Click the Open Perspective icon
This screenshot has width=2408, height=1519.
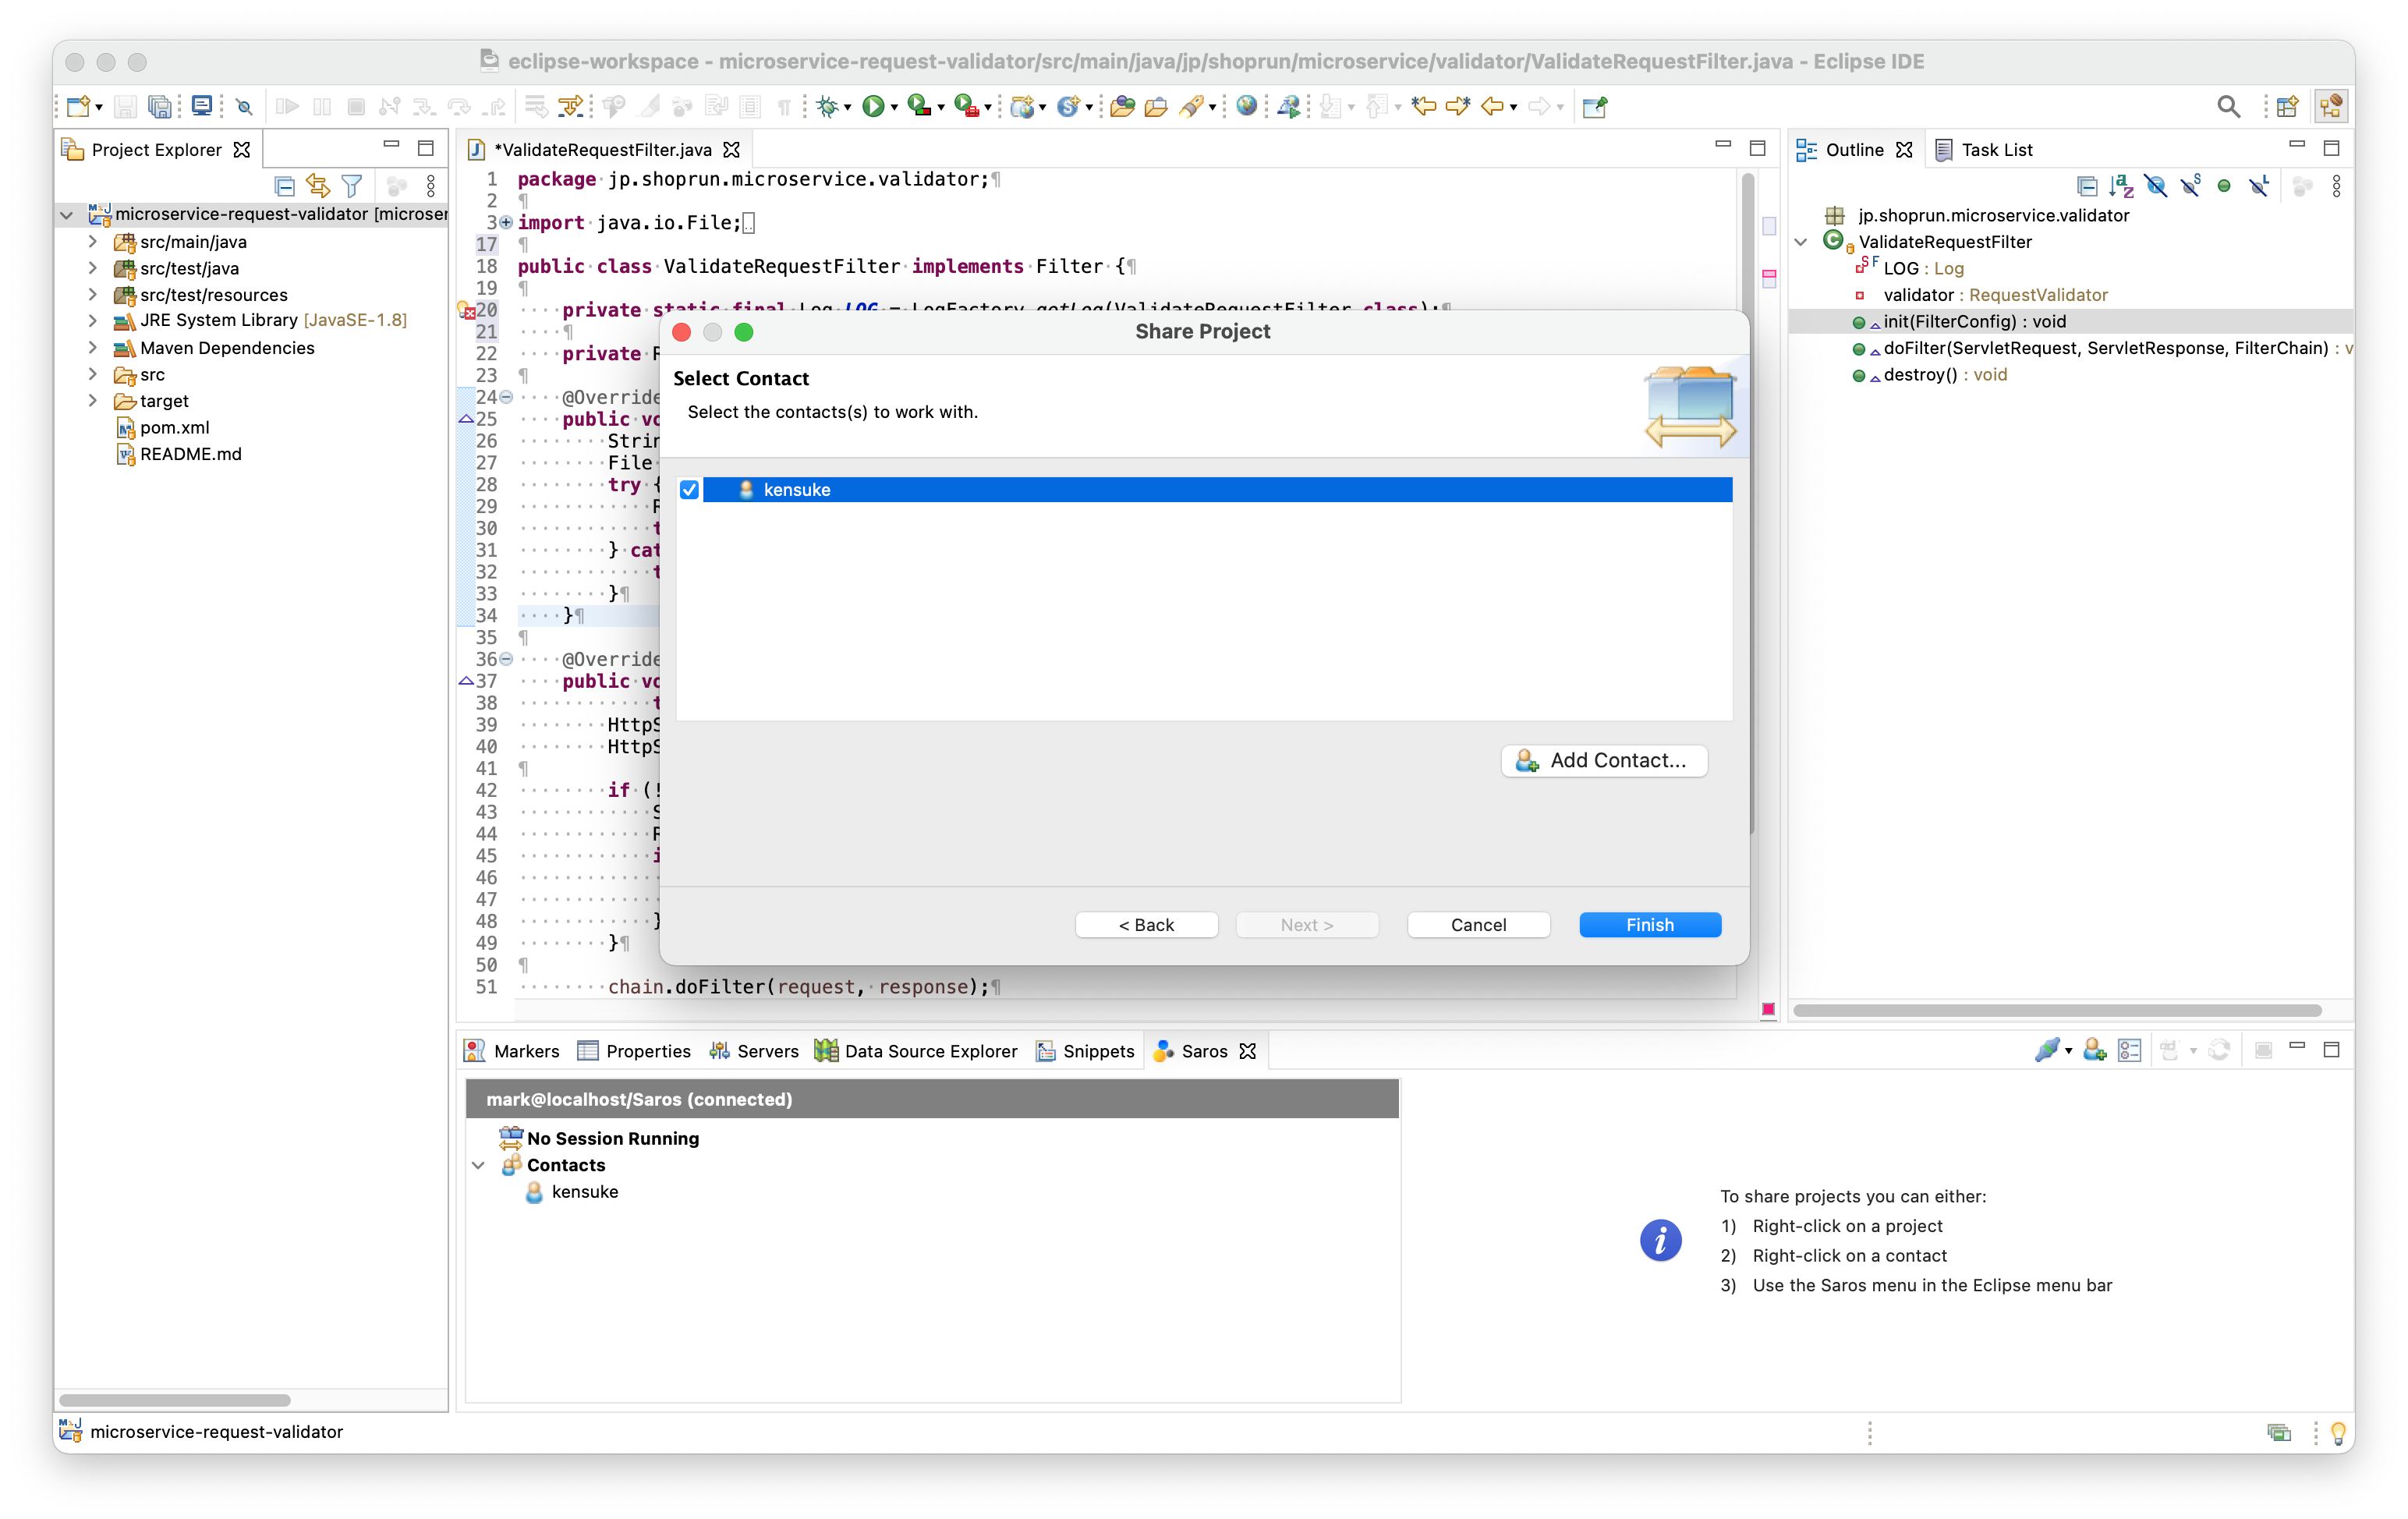[2286, 106]
